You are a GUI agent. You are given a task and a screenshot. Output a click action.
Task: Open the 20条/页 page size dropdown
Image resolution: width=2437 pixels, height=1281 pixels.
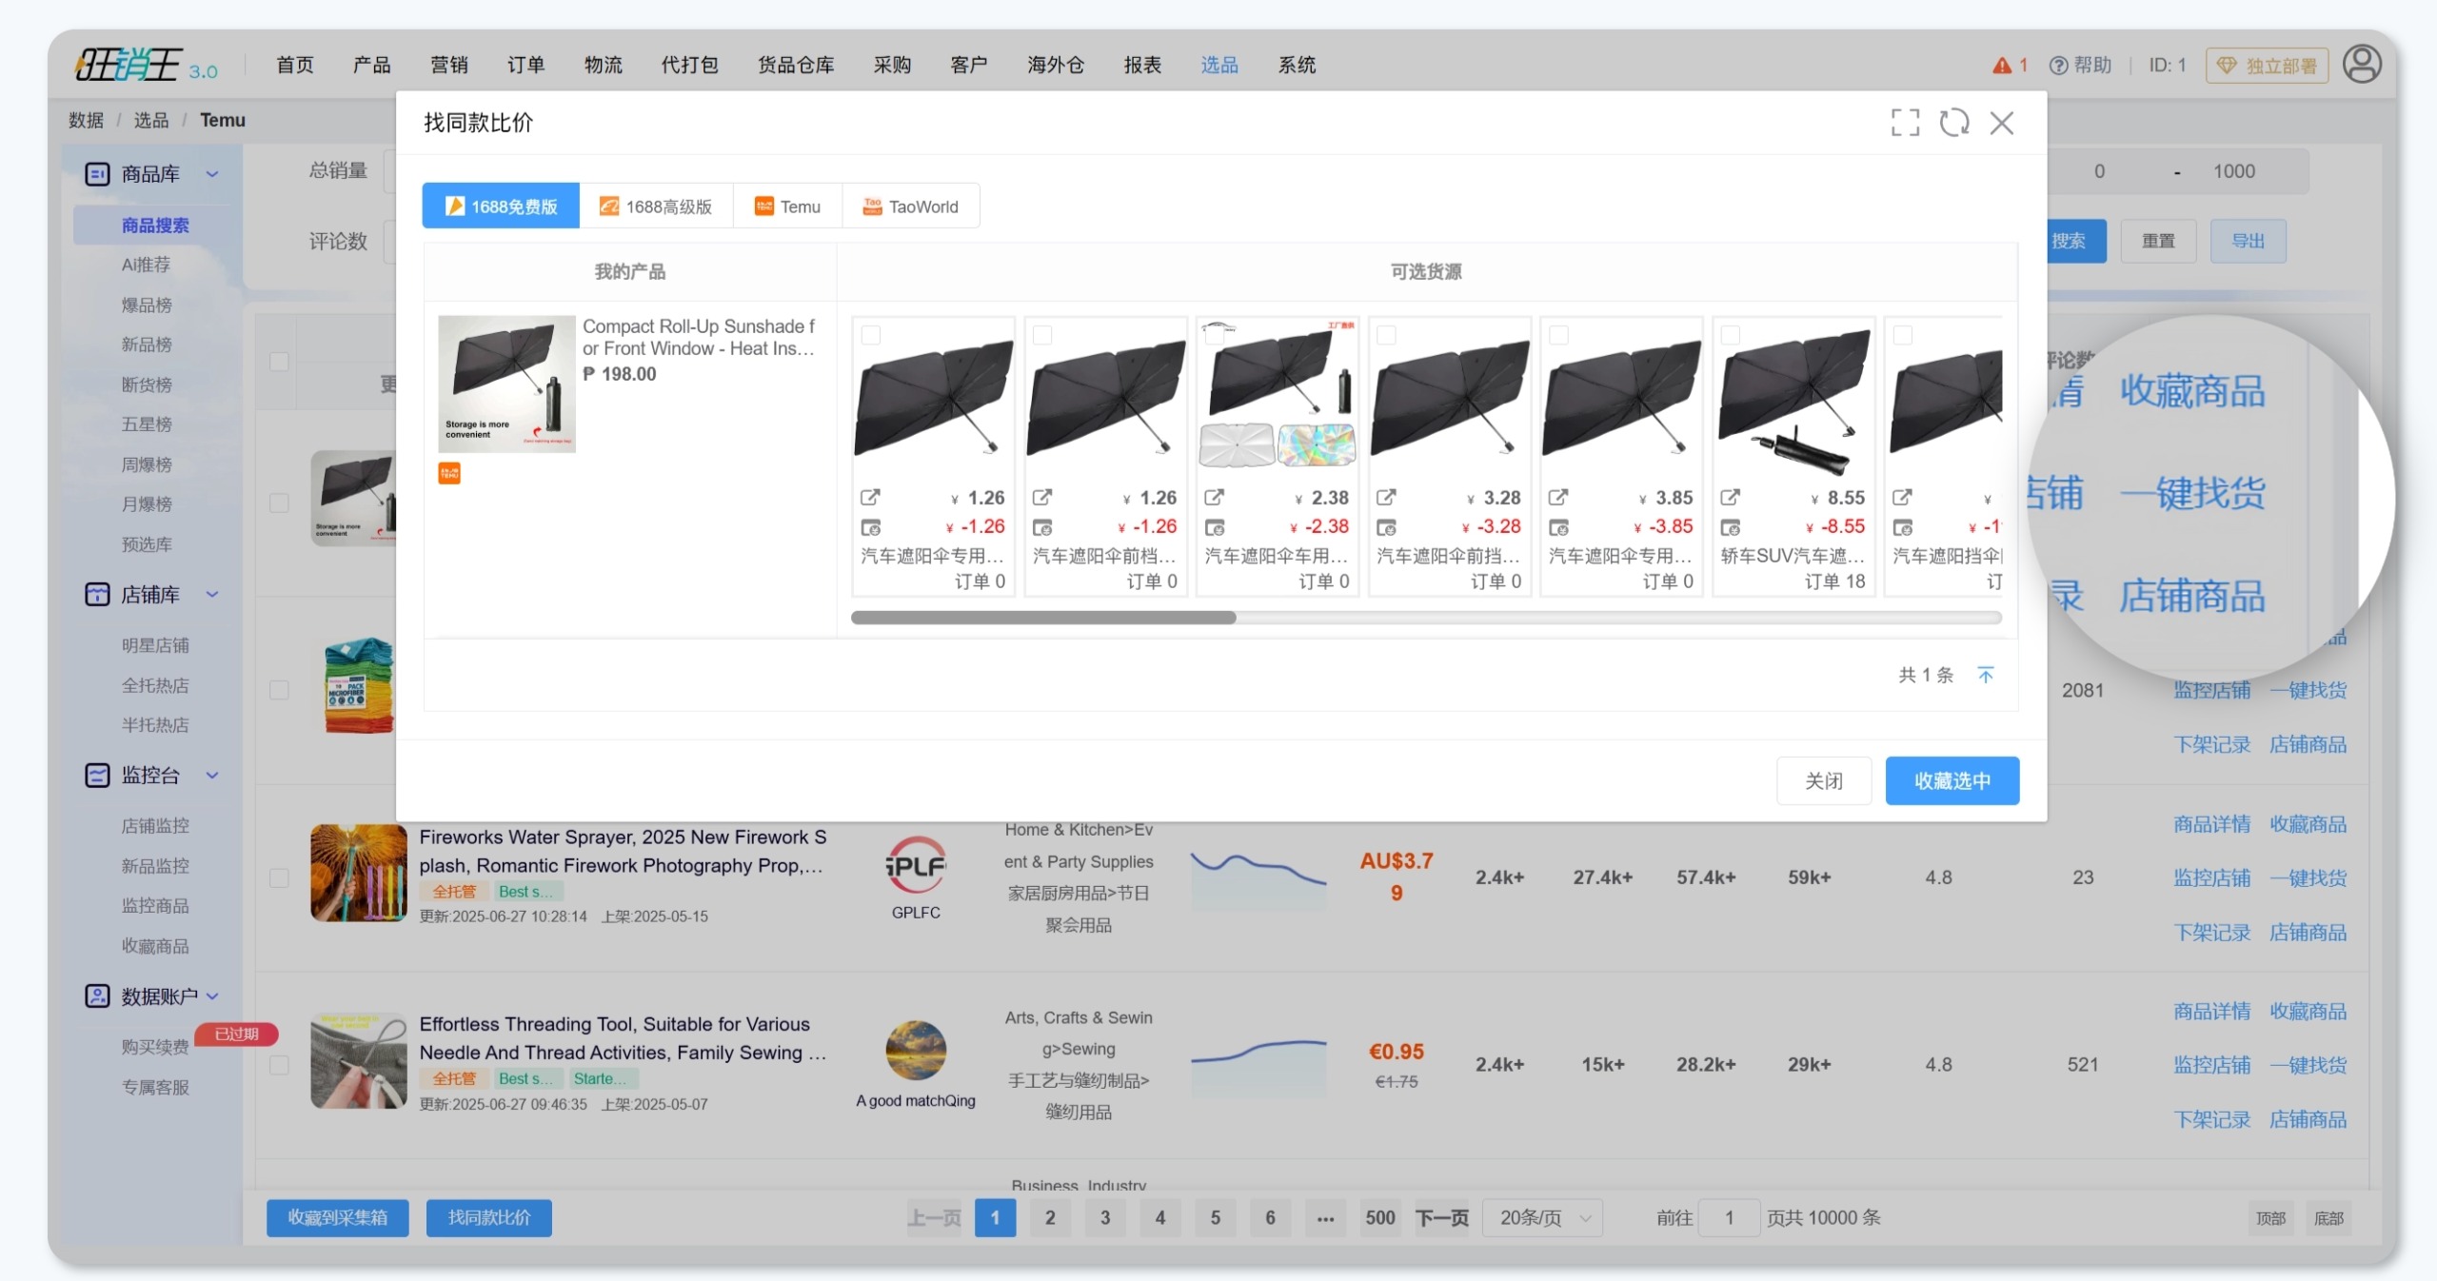pos(1542,1218)
